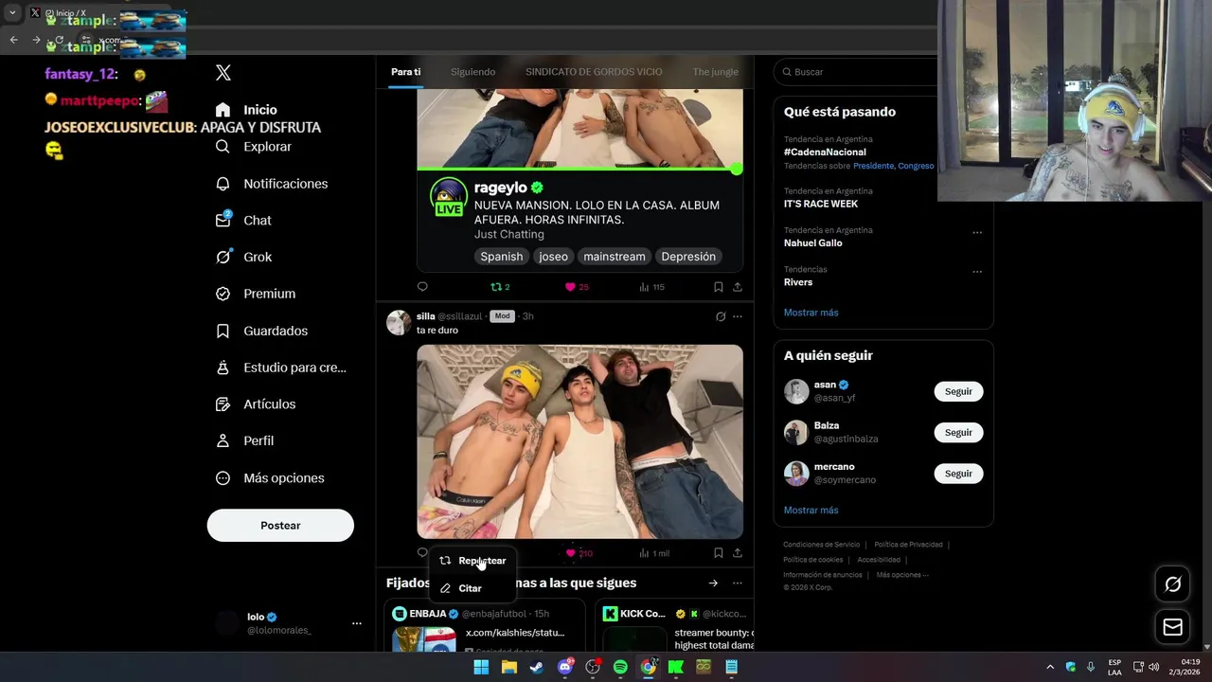Click the Postear button
Screen dimensions: 1212x682
click(x=280, y=526)
